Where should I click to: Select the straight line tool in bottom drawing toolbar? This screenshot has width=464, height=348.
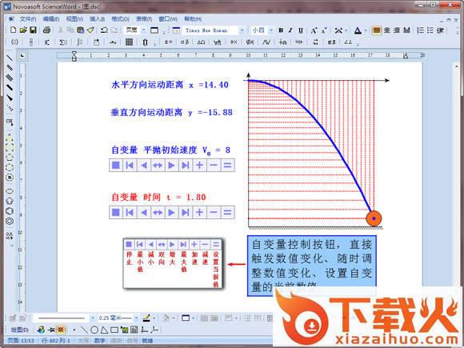point(84,330)
